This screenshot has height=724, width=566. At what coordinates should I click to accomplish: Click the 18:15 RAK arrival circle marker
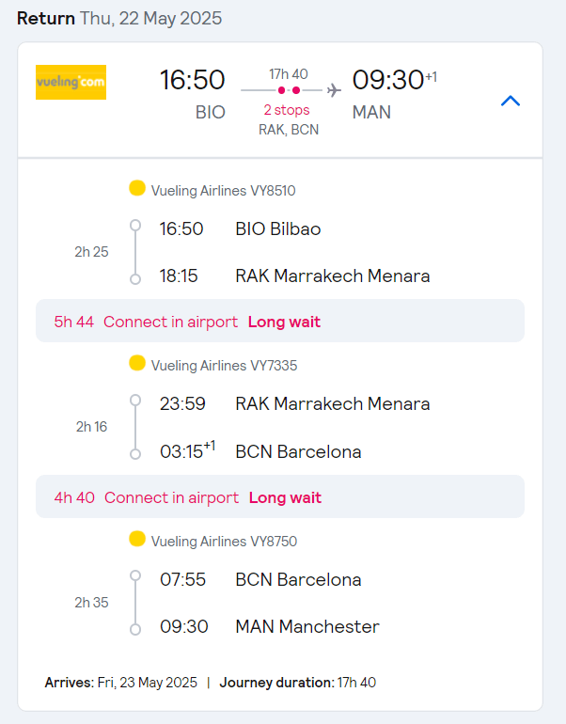coord(135,279)
